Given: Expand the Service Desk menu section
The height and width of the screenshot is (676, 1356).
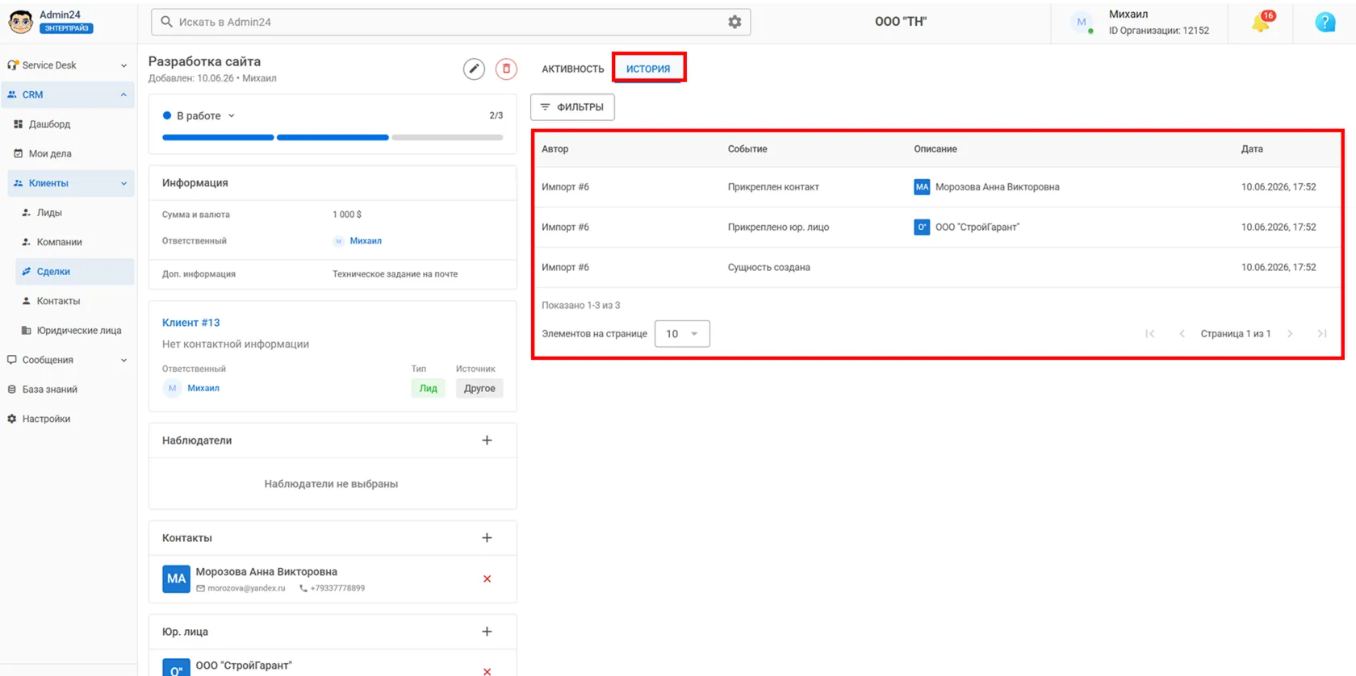Looking at the screenshot, I should tap(68, 65).
